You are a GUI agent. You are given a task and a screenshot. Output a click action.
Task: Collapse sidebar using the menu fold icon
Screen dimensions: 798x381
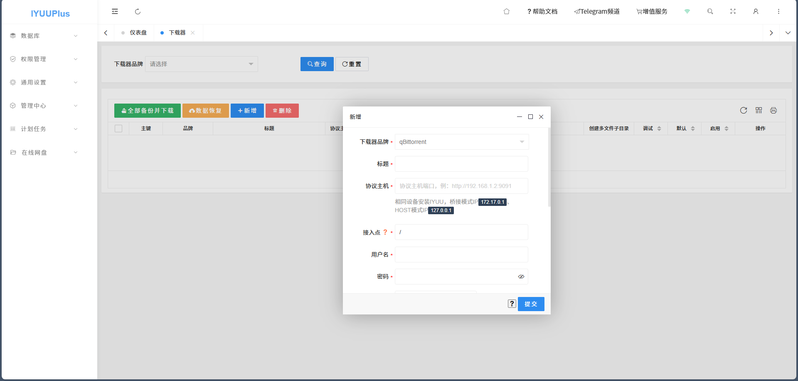click(115, 12)
